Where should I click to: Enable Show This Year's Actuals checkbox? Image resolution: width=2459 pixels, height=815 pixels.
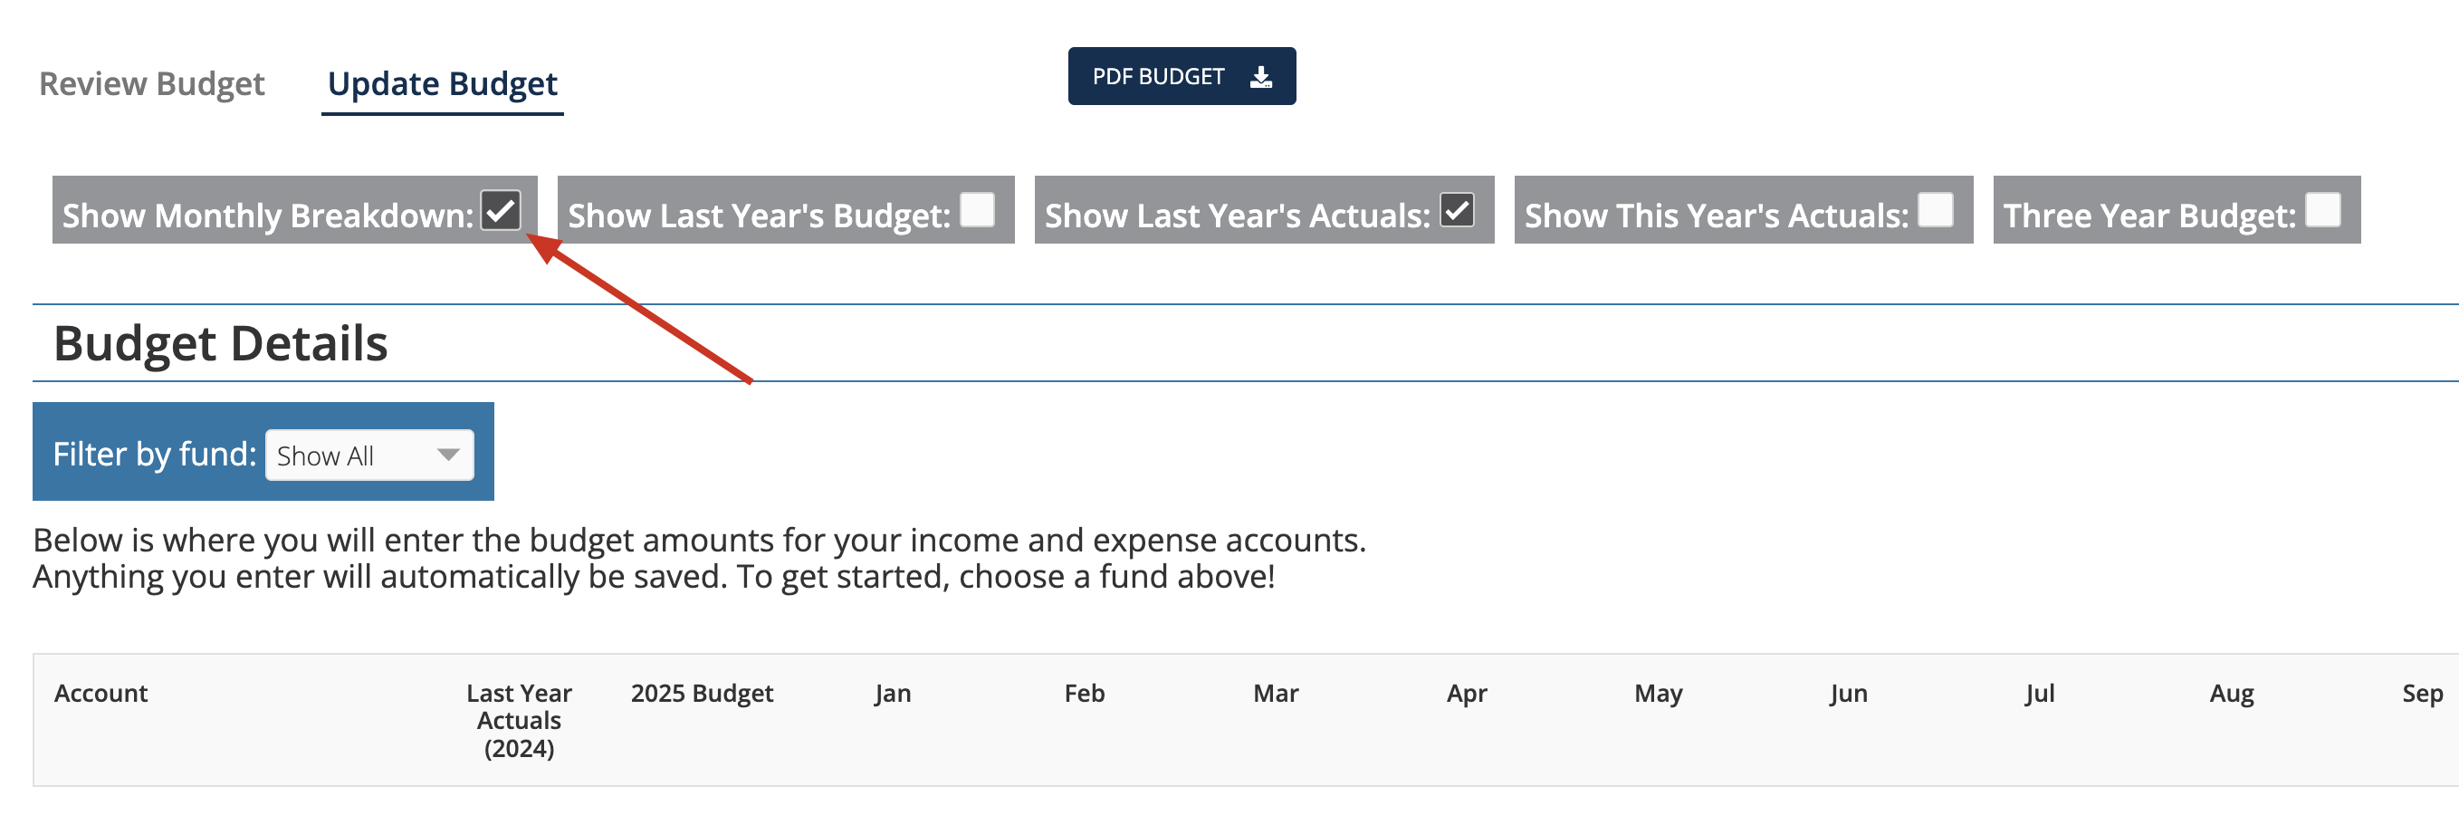point(1935,209)
